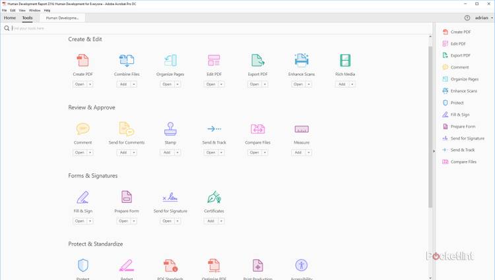Open the adrian account dropdown
Image resolution: width=495 pixels, height=280 pixels.
[484, 18]
